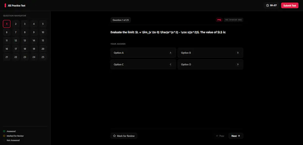Click the clock icon next to the timer
Viewport: 303px width, 145px height.
point(267,5)
